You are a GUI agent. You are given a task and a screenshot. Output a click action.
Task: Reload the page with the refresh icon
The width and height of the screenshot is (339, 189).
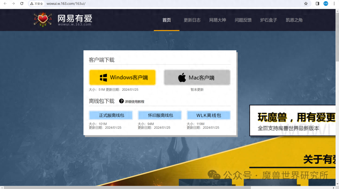click(x=21, y=3)
